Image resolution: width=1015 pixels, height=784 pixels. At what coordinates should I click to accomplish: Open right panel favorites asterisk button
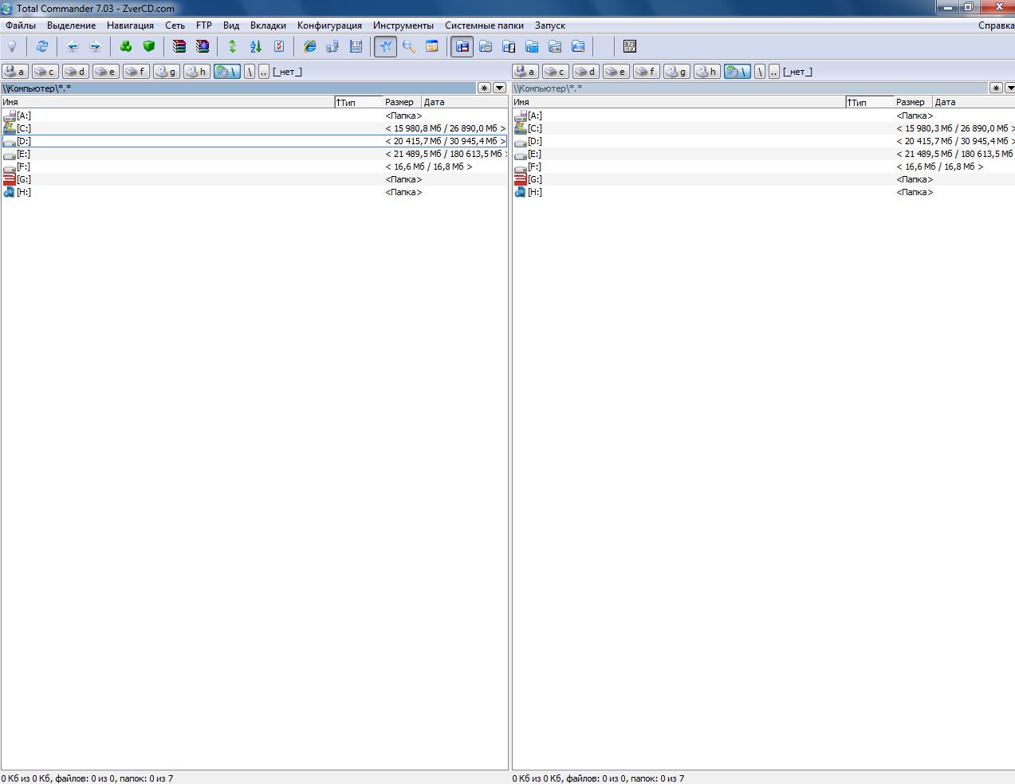click(x=996, y=88)
